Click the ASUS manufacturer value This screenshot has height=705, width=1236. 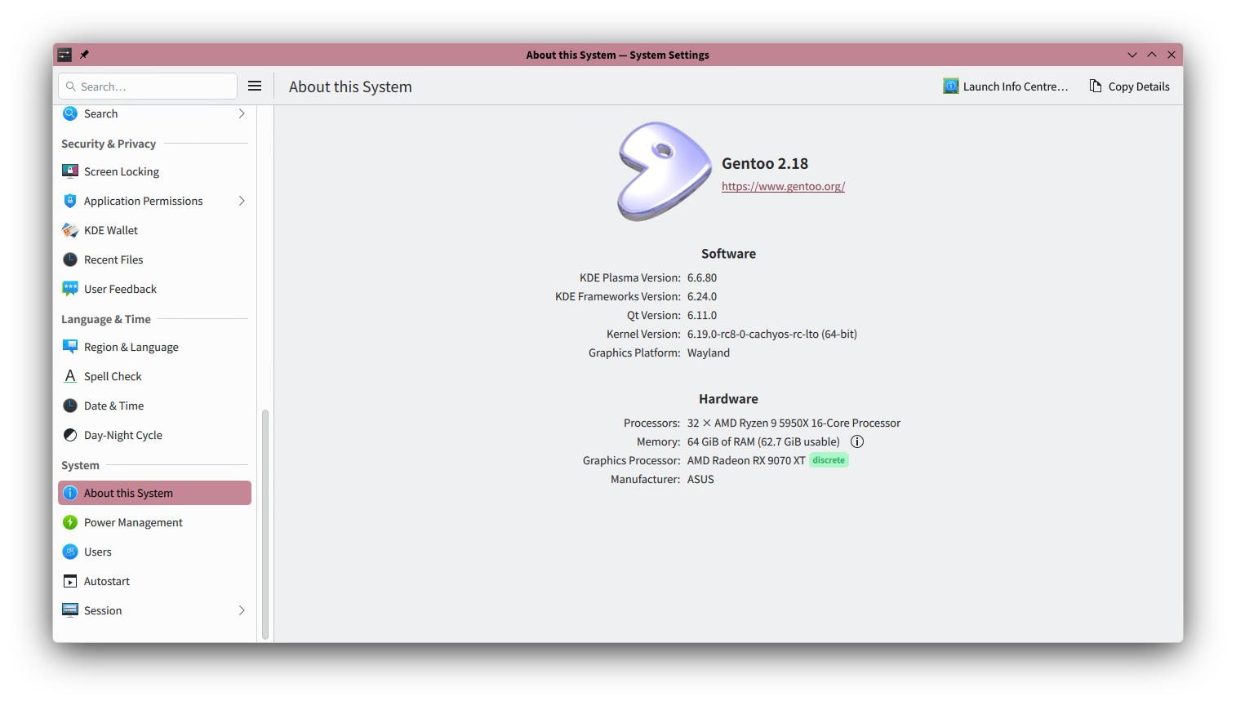coord(700,479)
